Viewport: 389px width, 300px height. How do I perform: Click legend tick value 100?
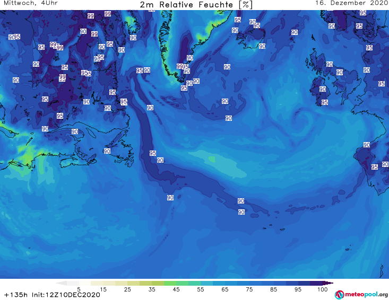click(323, 289)
